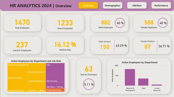Viewport: 174px width, 97px height.
Task: Switch to the Demographics tab
Action: tap(113, 5)
